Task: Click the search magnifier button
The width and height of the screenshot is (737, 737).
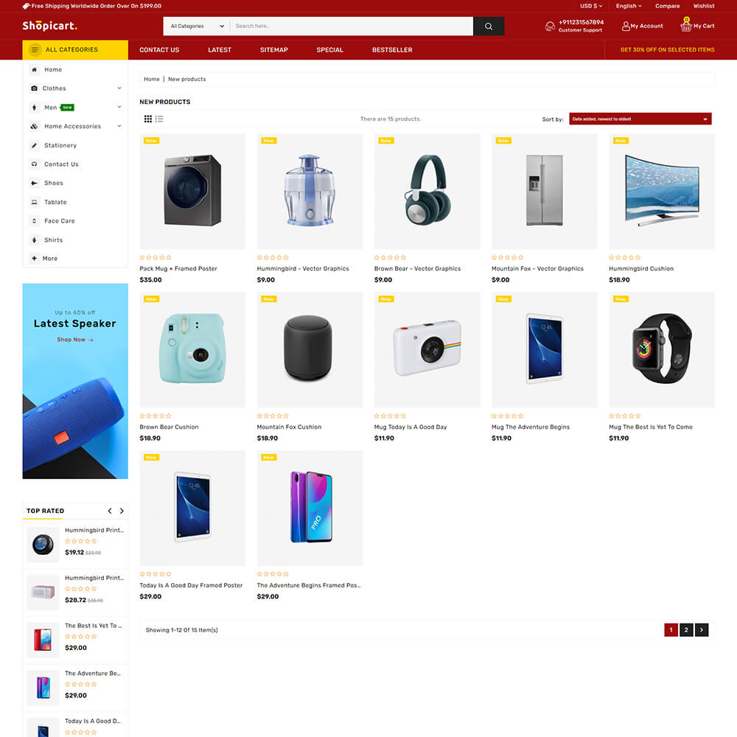Action: pyautogui.click(x=489, y=27)
